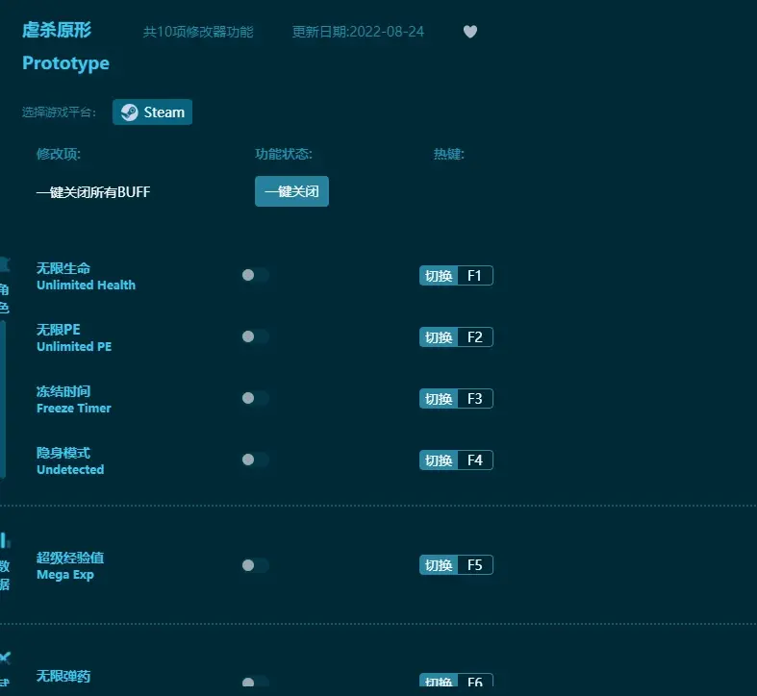Click the Mega Exp label

click(65, 575)
